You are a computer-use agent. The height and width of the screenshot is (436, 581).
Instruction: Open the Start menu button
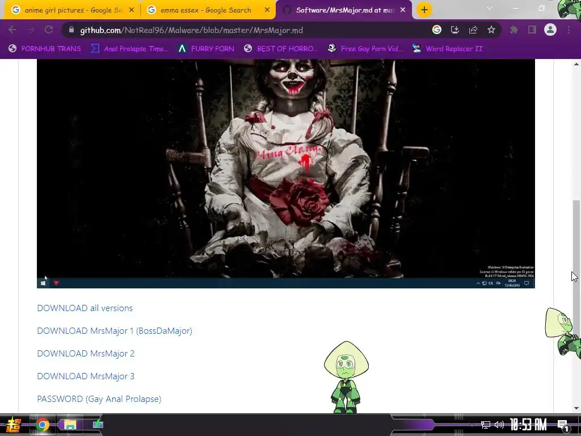[13, 425]
